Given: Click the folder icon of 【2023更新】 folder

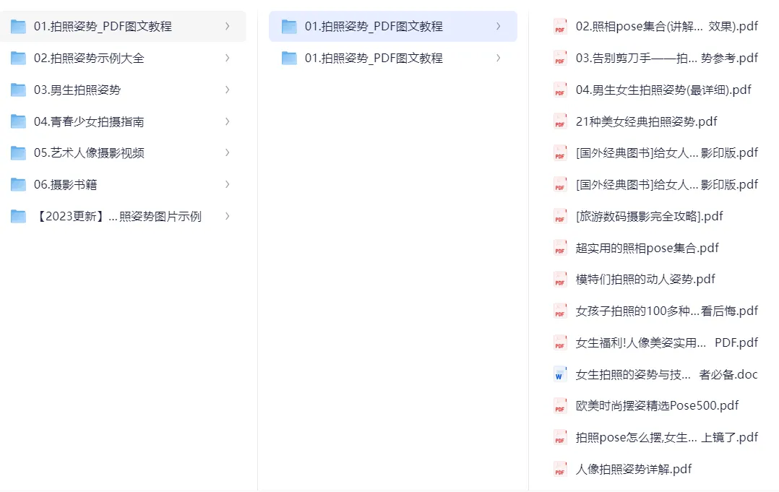Looking at the screenshot, I should tap(18, 217).
